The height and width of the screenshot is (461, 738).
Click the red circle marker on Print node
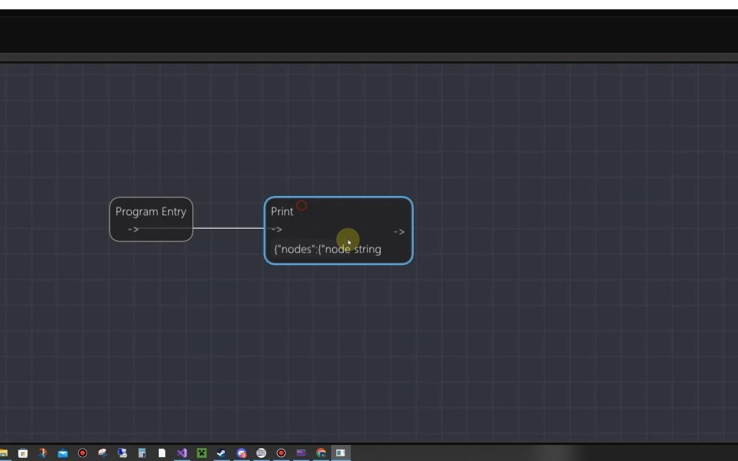[302, 206]
